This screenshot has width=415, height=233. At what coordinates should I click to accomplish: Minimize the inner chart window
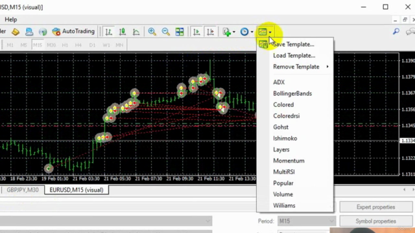pyautogui.click(x=395, y=20)
